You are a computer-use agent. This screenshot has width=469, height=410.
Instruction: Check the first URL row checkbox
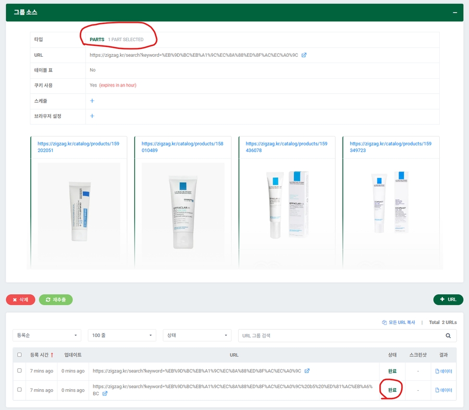[x=20, y=371]
